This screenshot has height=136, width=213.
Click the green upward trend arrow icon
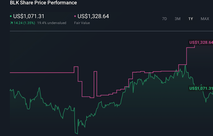[x=11, y=23]
